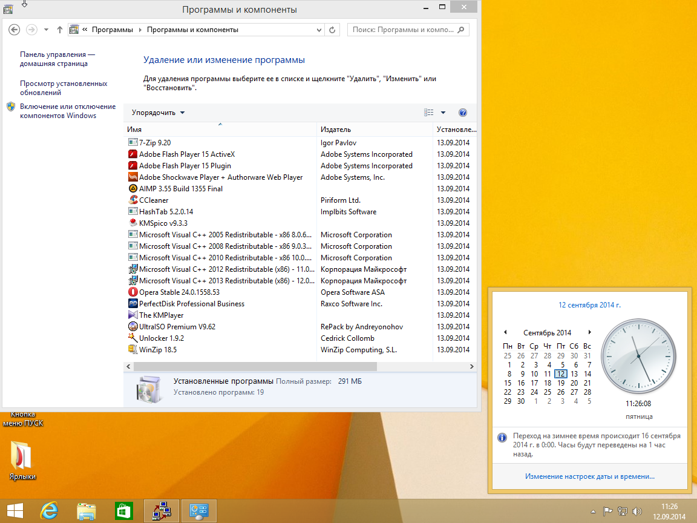Click the refresh button in address bar
Viewport: 697px width, 523px height.
(332, 30)
